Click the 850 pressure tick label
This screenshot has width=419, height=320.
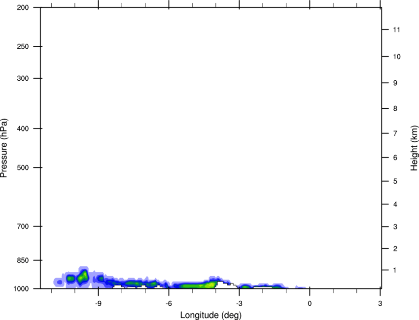23,260
